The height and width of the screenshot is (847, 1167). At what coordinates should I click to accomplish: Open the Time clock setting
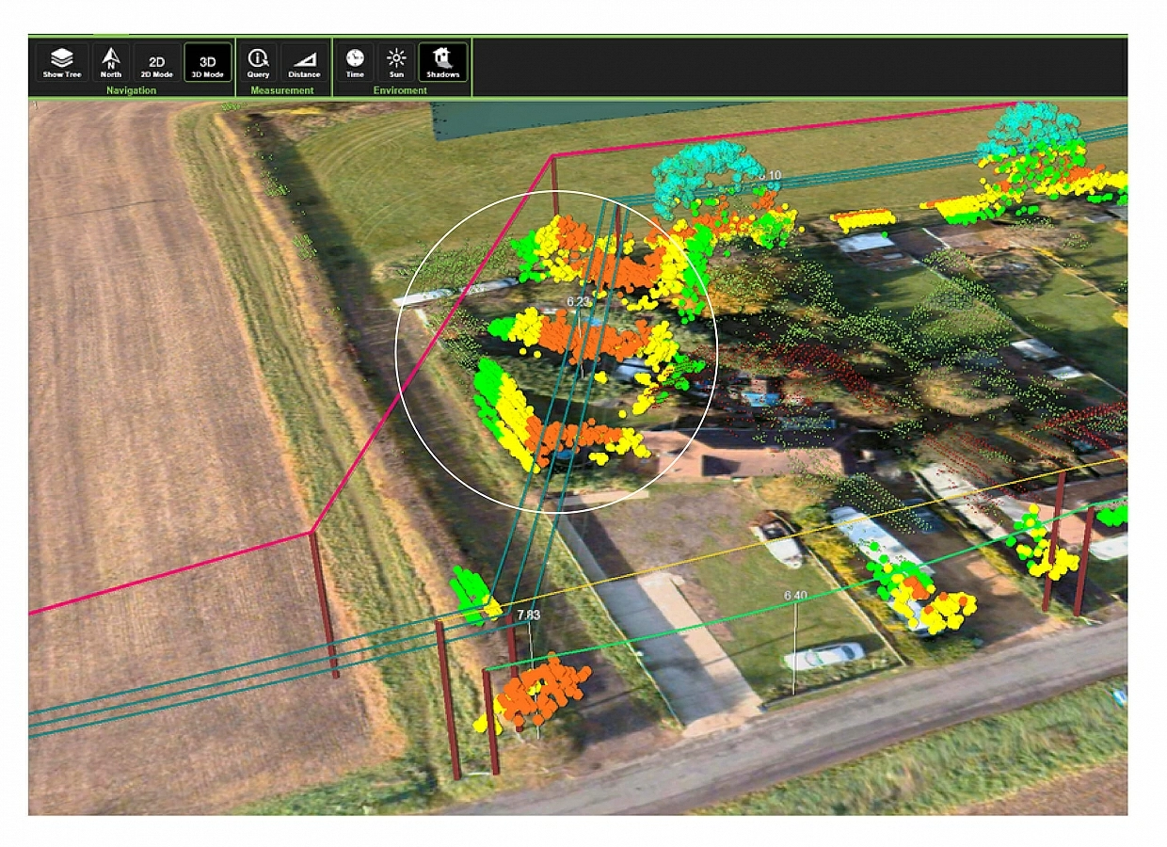coord(355,62)
